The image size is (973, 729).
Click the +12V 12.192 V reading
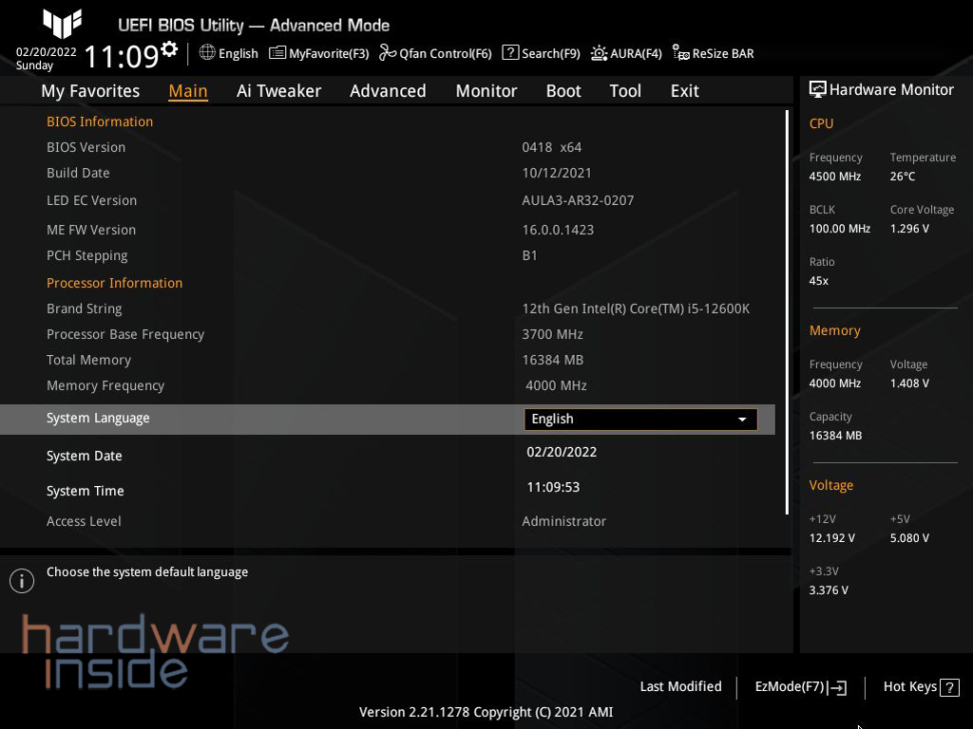coord(832,538)
